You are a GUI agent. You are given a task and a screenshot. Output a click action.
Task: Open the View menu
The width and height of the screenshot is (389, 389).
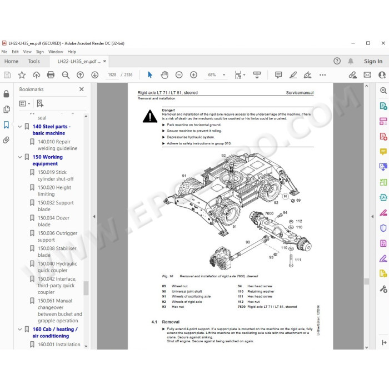(27, 52)
